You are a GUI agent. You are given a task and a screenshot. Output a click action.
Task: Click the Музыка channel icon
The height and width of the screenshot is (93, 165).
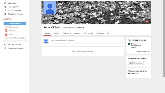tap(6, 31)
